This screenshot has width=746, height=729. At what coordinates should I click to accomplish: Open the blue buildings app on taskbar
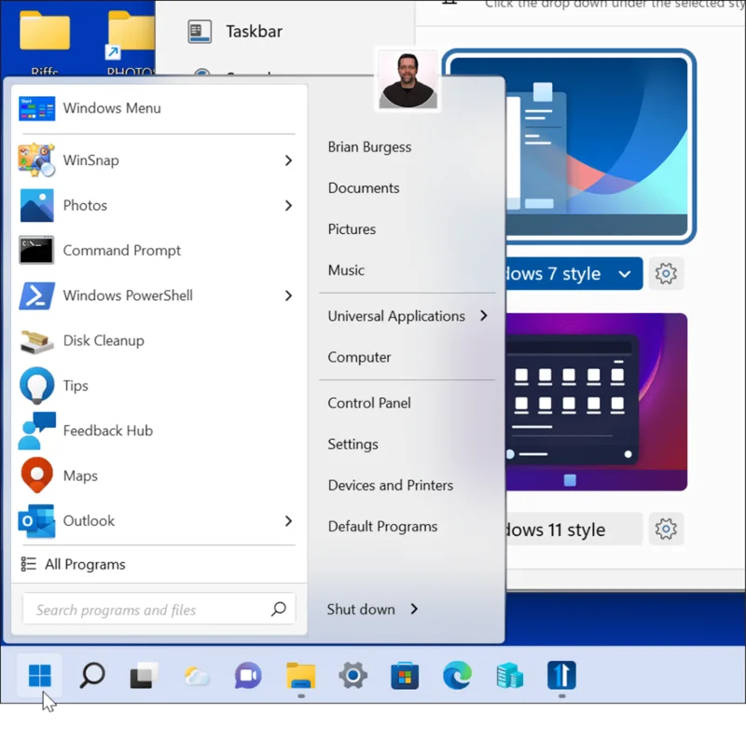click(x=509, y=675)
